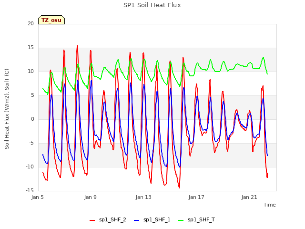Click the green sp1_SHF_T legend swatch
Viewport: 305px width, 229px height.
tap(181, 220)
